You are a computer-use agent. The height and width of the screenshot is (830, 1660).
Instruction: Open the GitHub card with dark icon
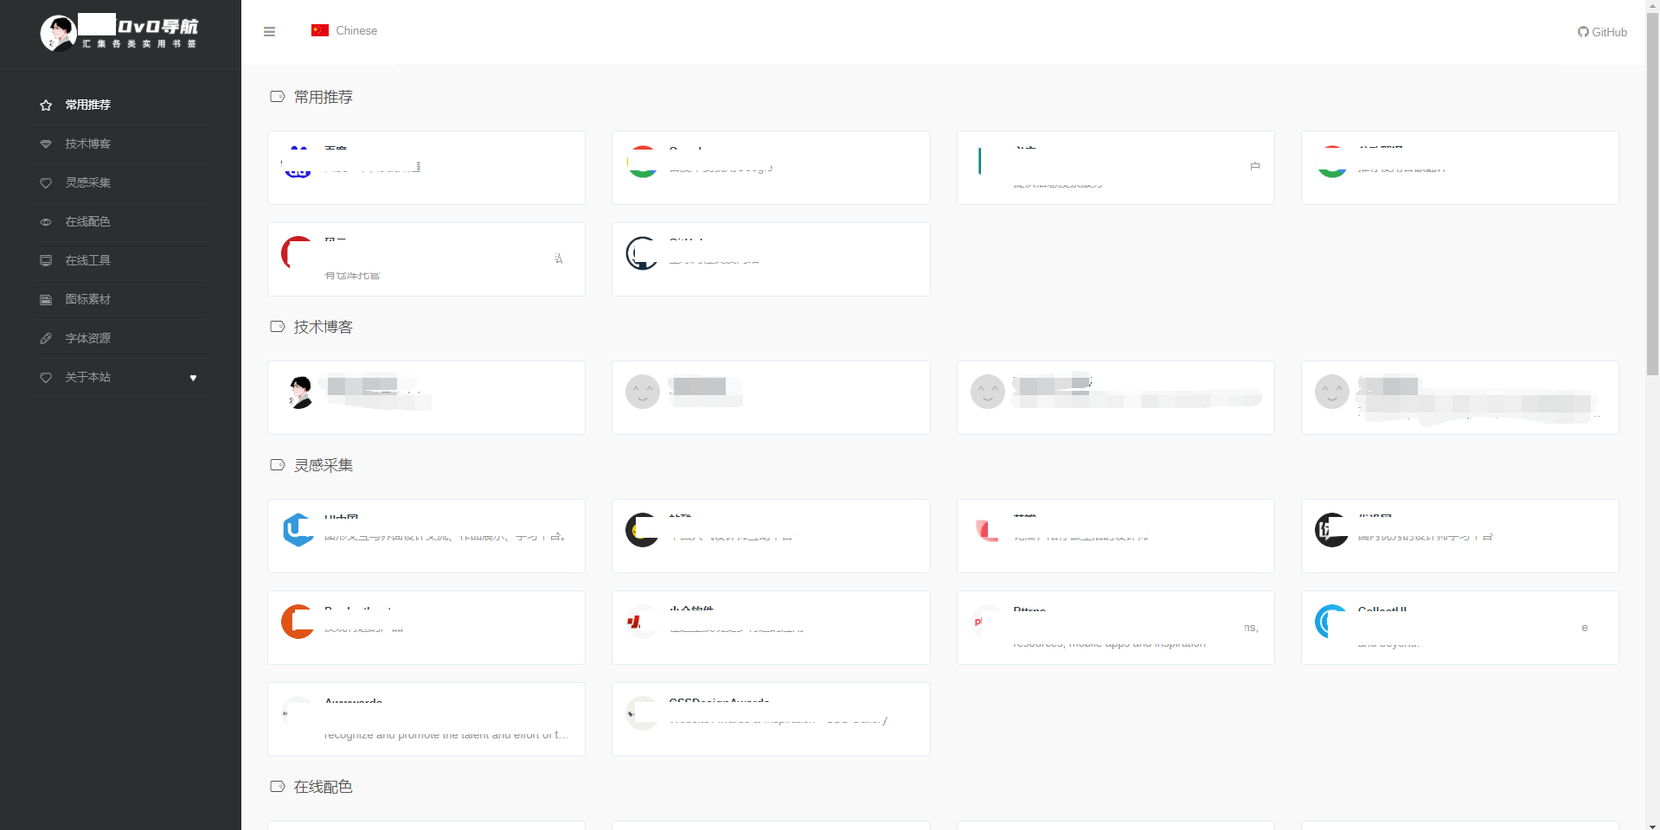[771, 259]
